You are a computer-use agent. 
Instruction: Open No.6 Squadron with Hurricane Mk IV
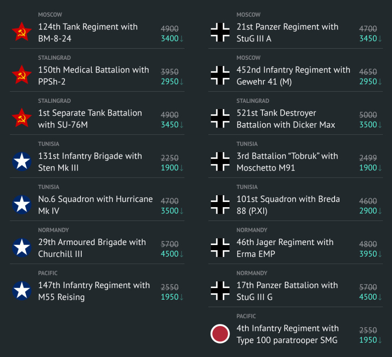(x=95, y=205)
